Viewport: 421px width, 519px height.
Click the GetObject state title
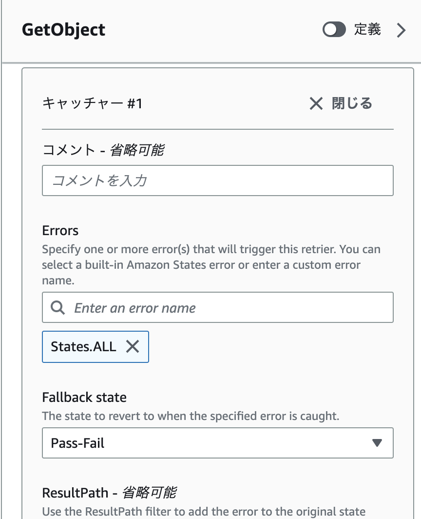(x=63, y=30)
